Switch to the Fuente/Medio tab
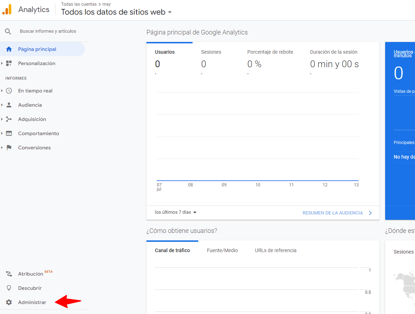The image size is (415, 314). [222, 250]
